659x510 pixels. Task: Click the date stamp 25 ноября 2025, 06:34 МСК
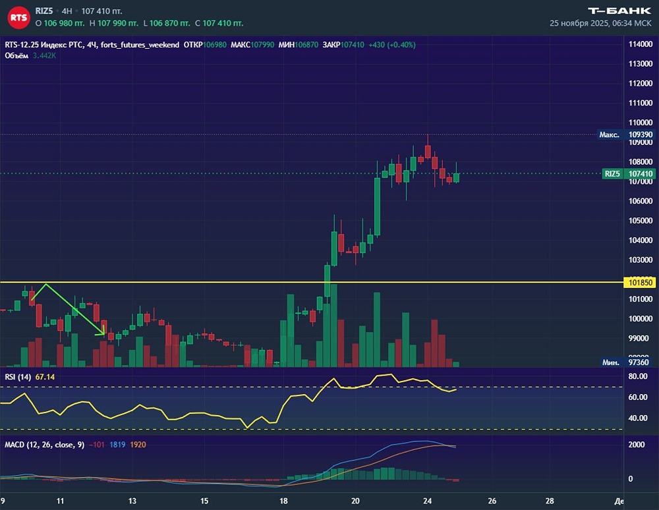pyautogui.click(x=600, y=23)
